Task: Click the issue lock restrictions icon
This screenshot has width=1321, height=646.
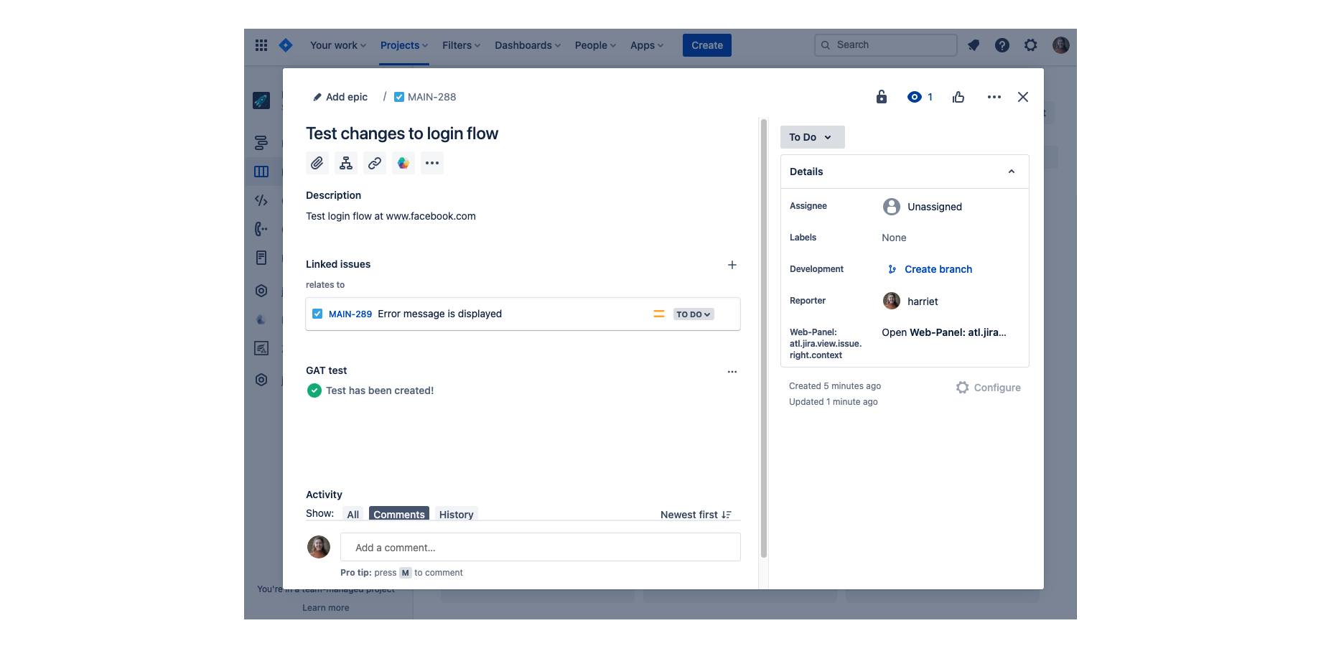Action: coord(882,97)
